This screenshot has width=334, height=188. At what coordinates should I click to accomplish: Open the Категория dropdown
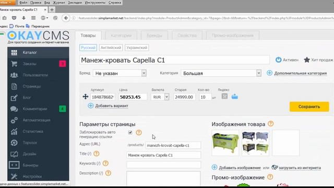pyautogui.click(x=221, y=73)
